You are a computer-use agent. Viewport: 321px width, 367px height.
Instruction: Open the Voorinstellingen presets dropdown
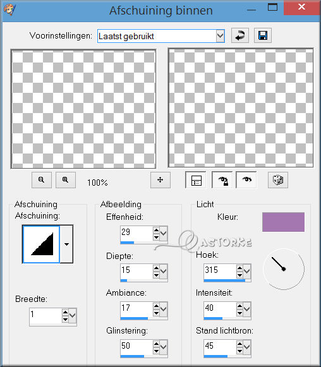click(220, 36)
